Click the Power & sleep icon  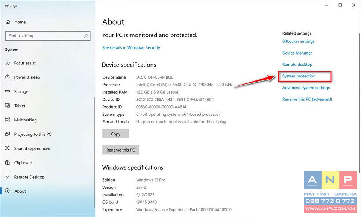(8, 77)
